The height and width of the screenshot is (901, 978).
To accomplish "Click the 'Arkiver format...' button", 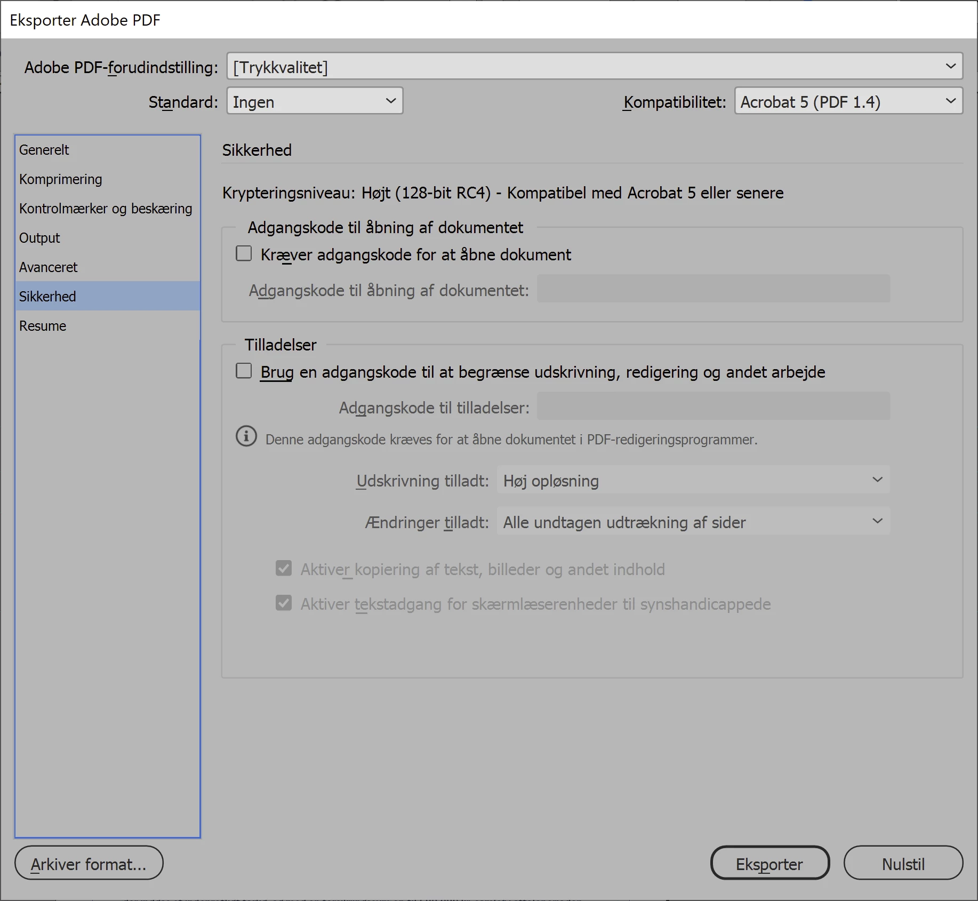I will tap(89, 863).
